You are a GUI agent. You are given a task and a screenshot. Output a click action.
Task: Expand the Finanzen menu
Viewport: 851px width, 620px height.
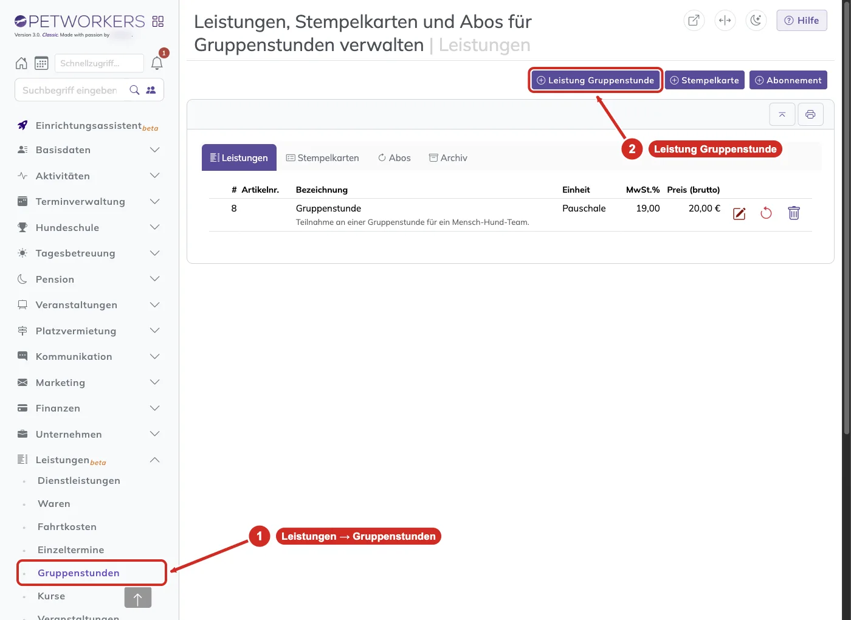89,408
